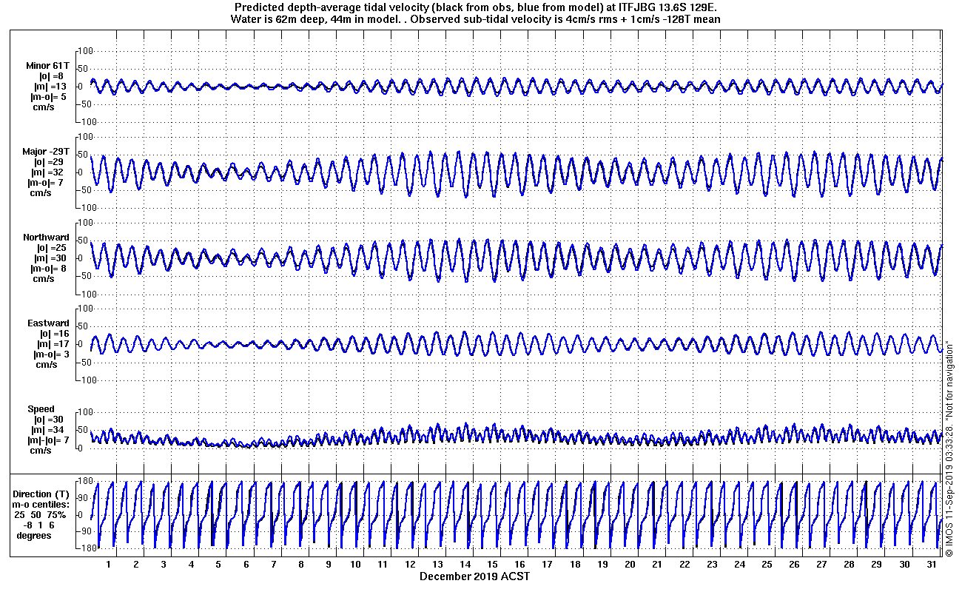962x592 pixels.
Task: Select the 'Eastward' panel label
Action: 48,323
